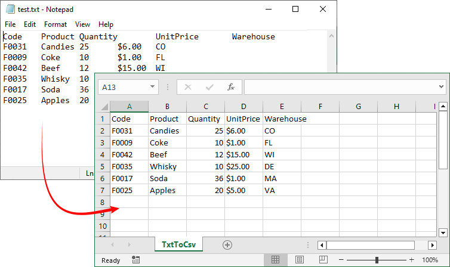
Task: Click the macro recording status bar icon
Action: pos(135,260)
